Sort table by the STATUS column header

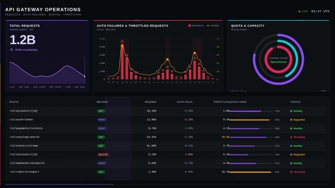[x=295, y=102]
